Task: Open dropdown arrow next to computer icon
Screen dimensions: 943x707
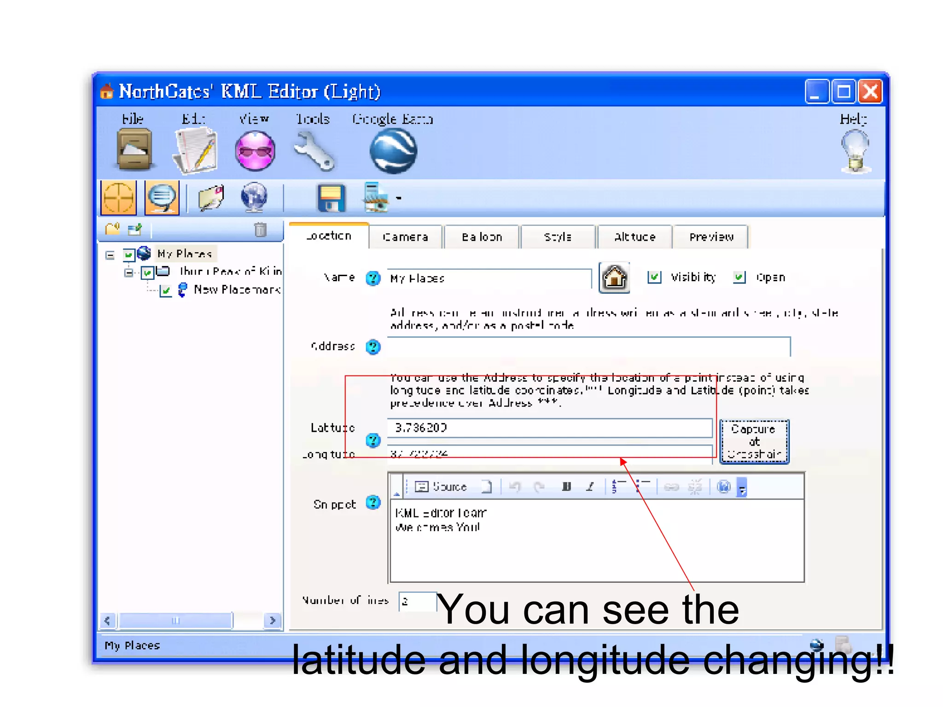Action: point(399,198)
